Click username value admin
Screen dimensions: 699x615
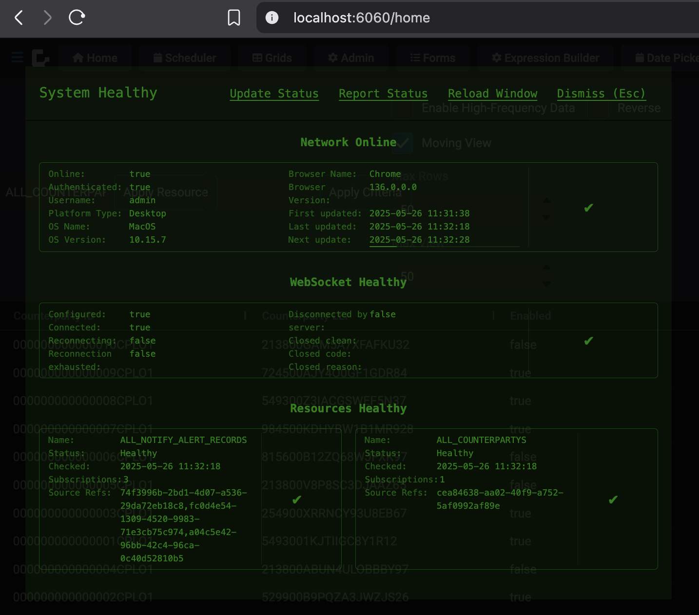[x=142, y=200]
